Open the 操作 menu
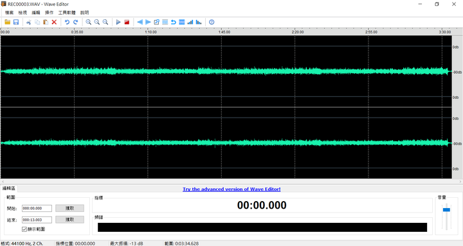463x246 pixels. pos(49,13)
